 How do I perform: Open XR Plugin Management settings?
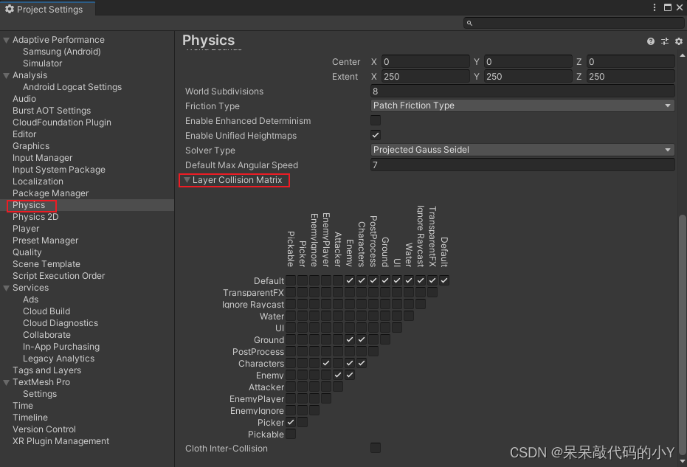coord(61,442)
